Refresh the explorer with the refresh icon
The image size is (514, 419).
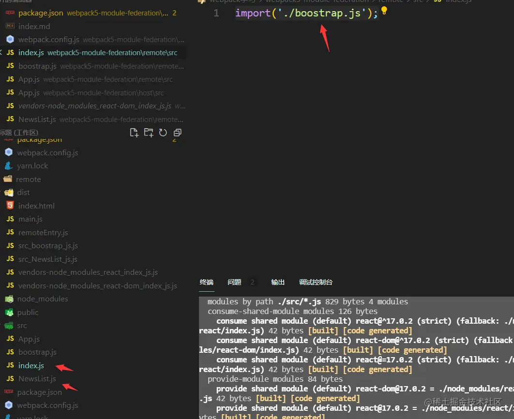pos(163,133)
